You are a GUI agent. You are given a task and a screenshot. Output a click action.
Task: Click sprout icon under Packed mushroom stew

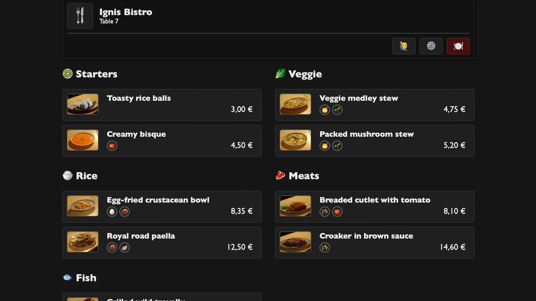(x=337, y=145)
